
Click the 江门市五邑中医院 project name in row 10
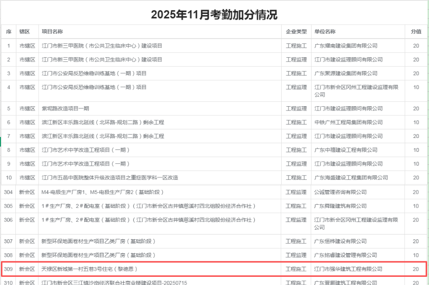coord(110,178)
